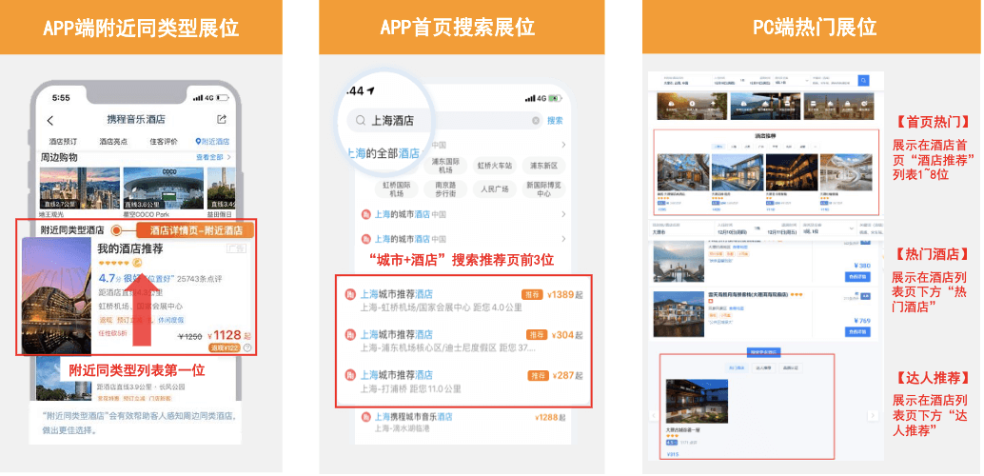984x476 pixels.
Task: Tap 推荐 badge beside ¥304
Action: [x=537, y=335]
